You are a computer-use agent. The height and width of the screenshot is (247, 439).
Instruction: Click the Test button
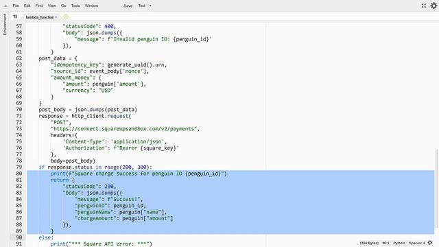(x=142, y=5)
